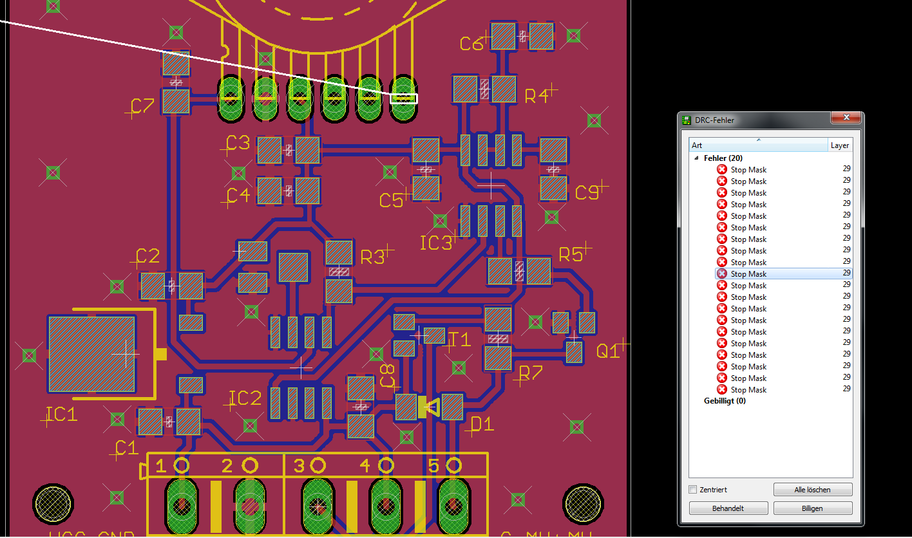Image resolution: width=912 pixels, height=538 pixels.
Task: Sort errors by the Layer column header
Action: 840,145
